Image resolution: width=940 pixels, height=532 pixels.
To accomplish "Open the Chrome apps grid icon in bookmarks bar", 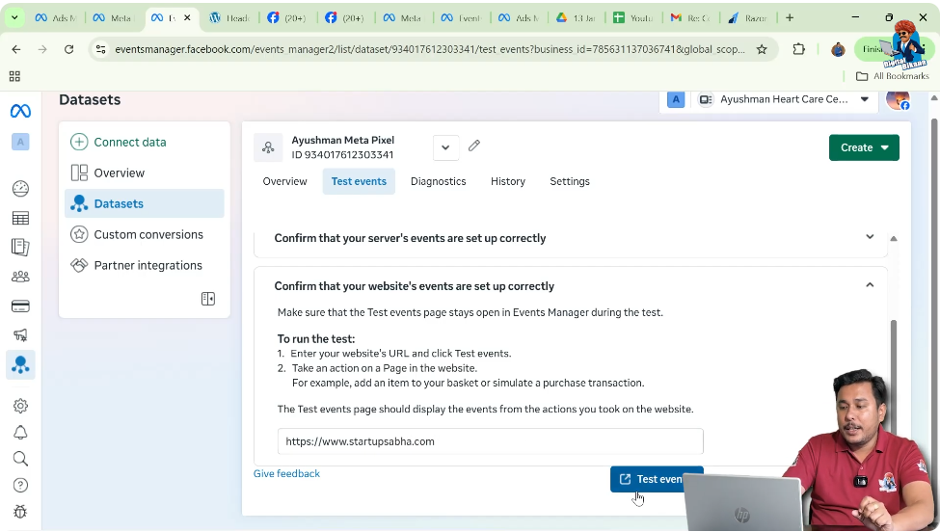I will pyautogui.click(x=14, y=76).
